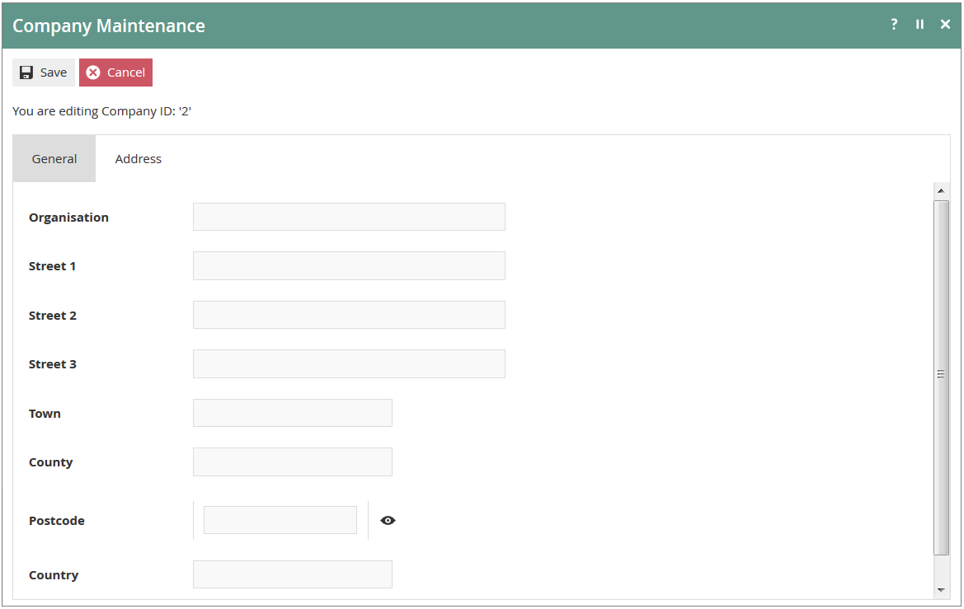Click the 'You are editing Company ID' text
The image size is (964, 609).
(102, 111)
